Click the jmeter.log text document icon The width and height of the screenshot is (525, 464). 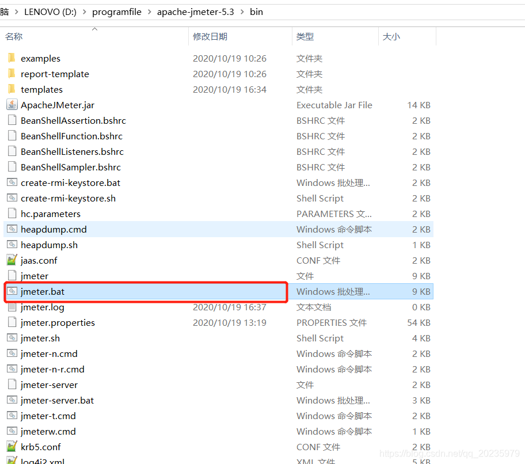[x=12, y=307]
